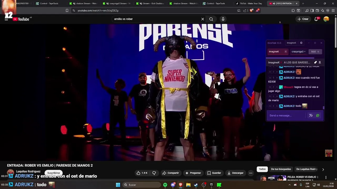Image resolution: width=337 pixels, height=189 pixels.
Task: Open KickTalk settings gear
Action: 301,43
